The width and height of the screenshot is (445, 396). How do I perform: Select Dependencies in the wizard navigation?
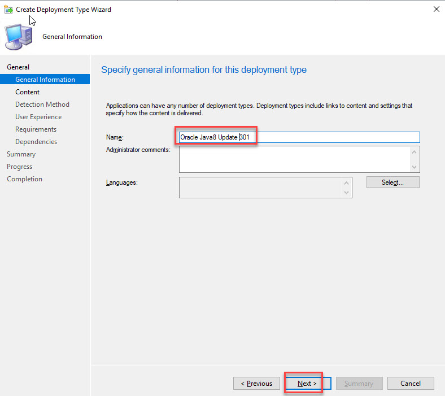coord(36,142)
